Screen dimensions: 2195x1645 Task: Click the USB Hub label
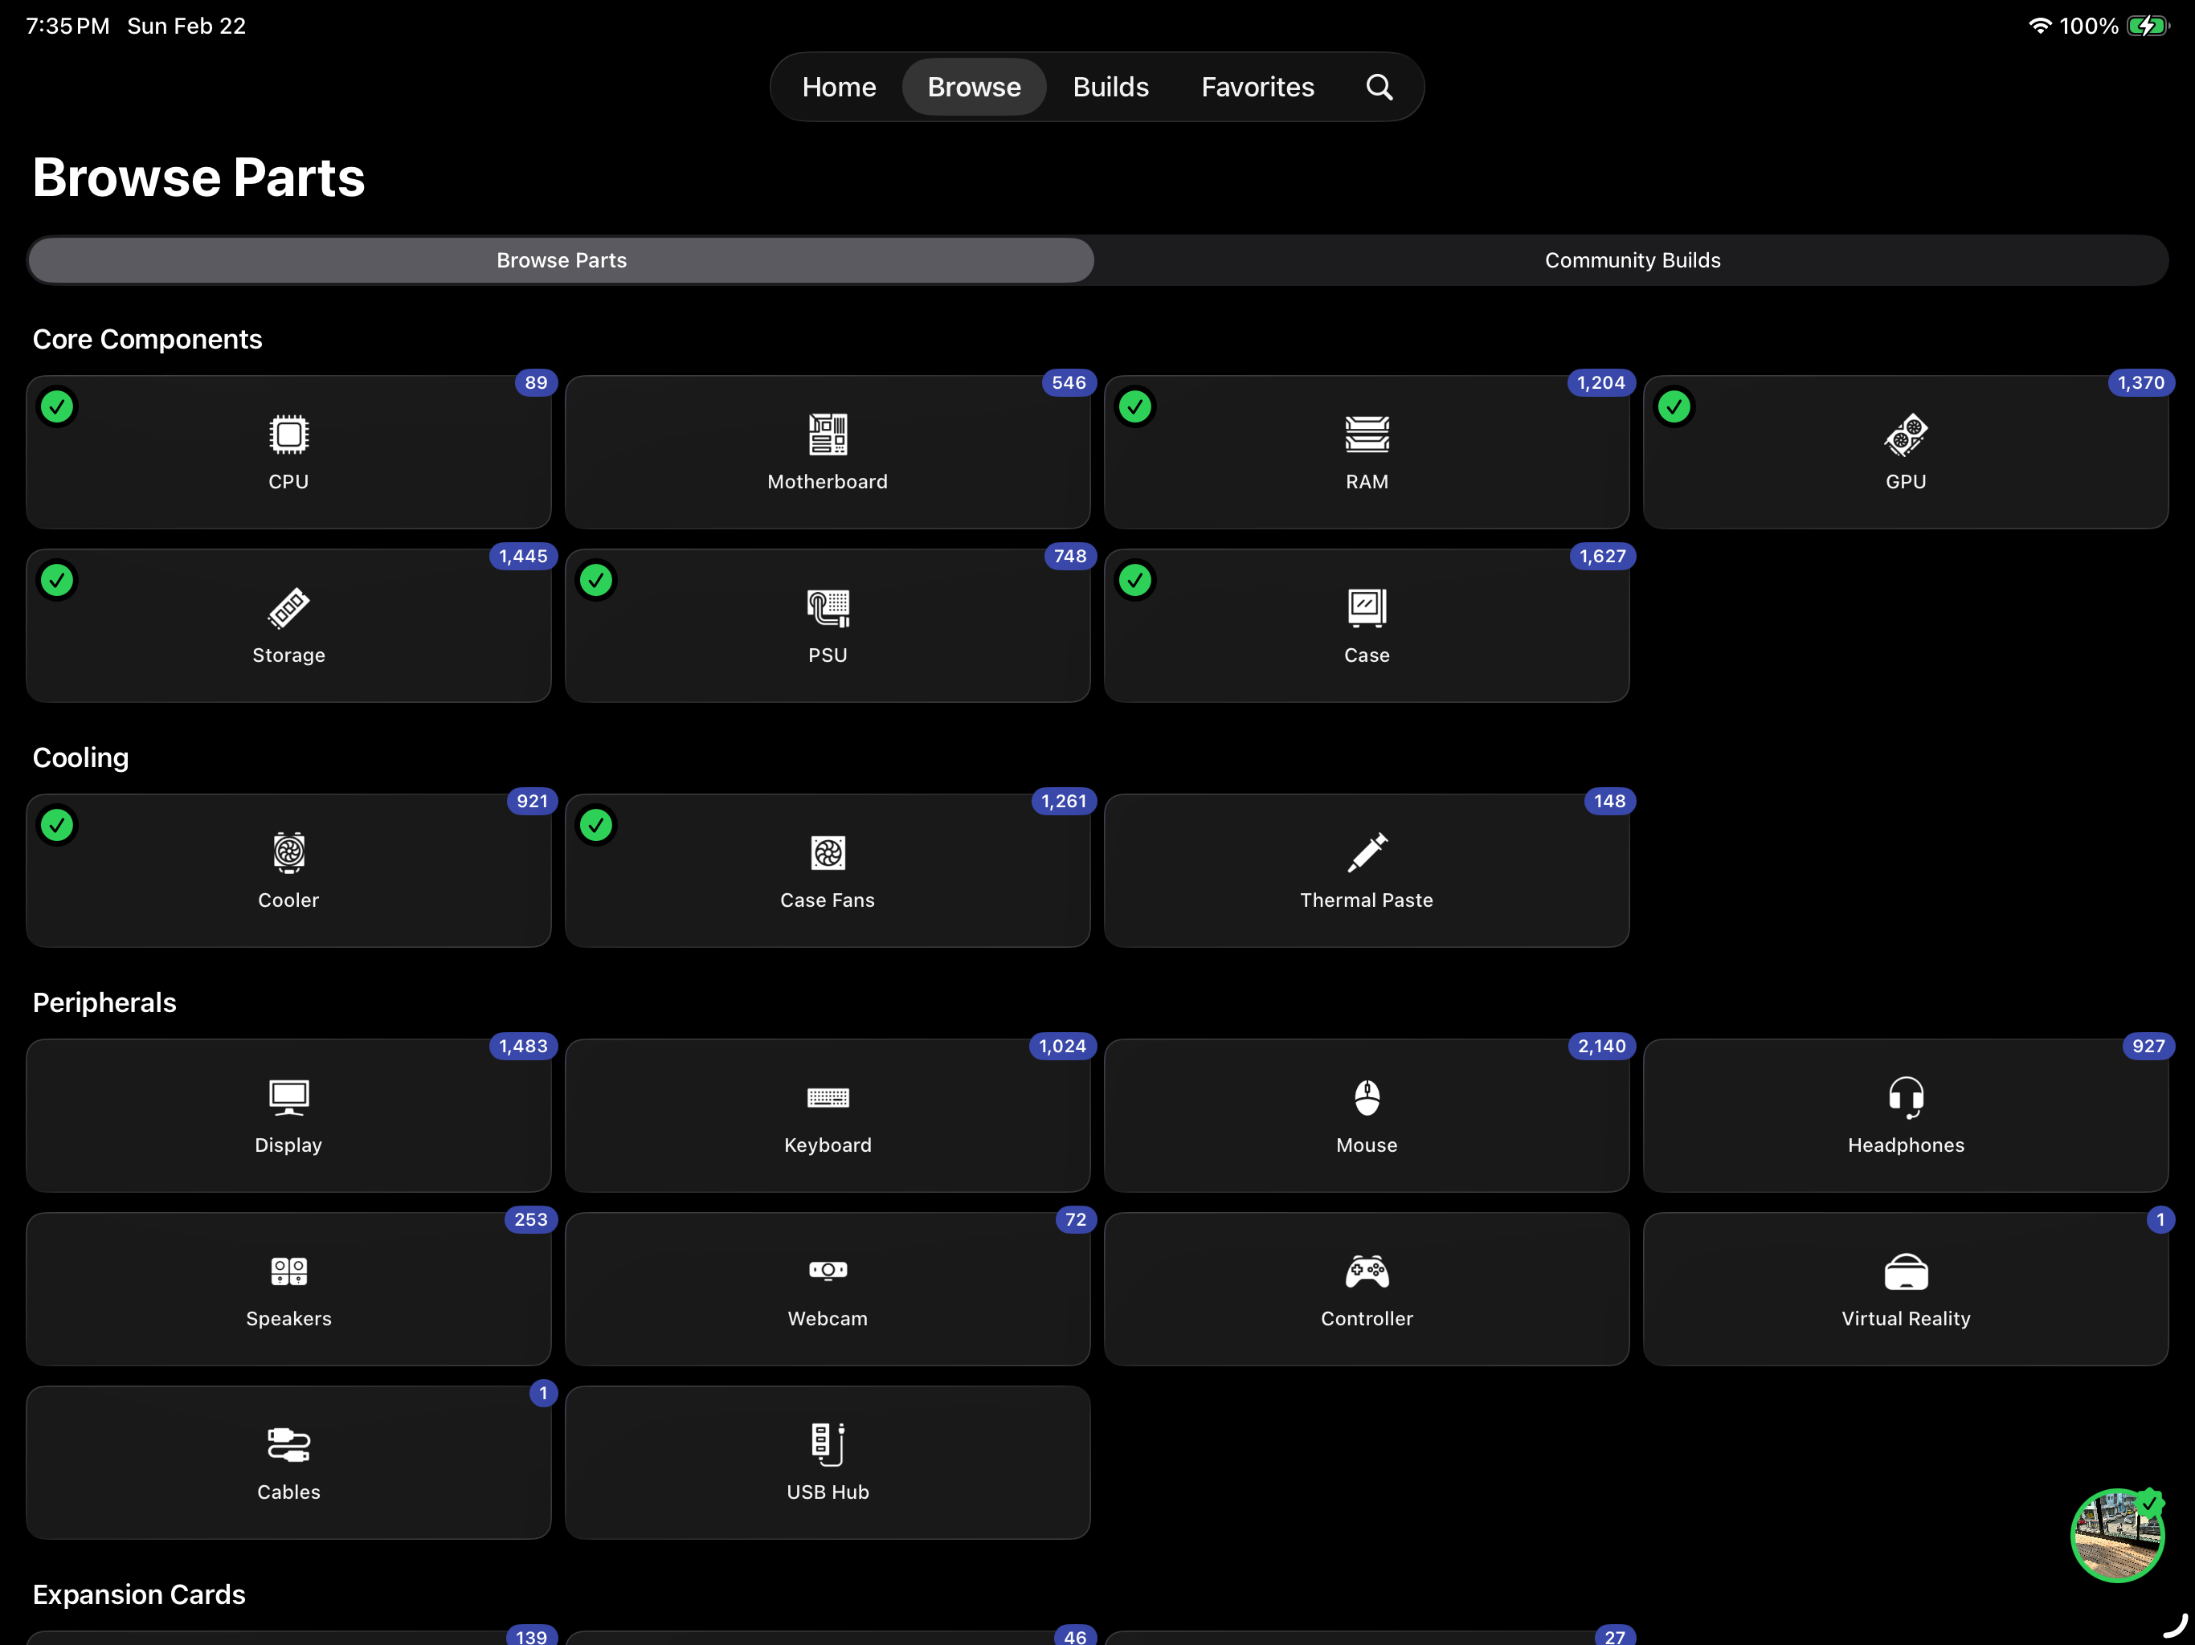(828, 1492)
